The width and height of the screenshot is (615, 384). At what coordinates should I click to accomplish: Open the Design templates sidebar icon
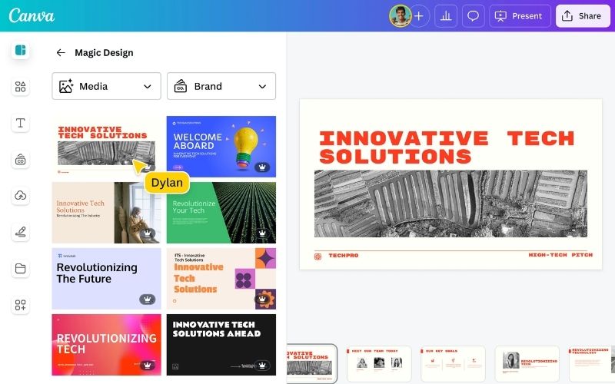(21, 51)
